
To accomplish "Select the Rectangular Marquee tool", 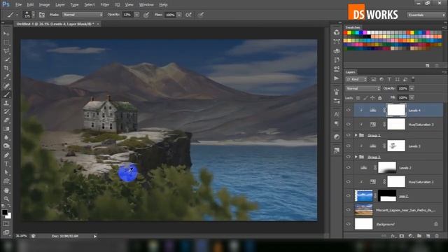I will click(x=6, y=42).
